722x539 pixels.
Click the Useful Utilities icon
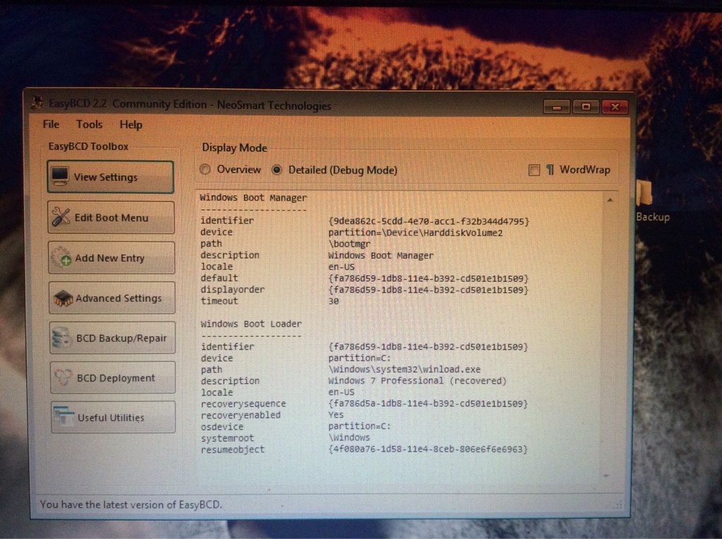[64, 417]
